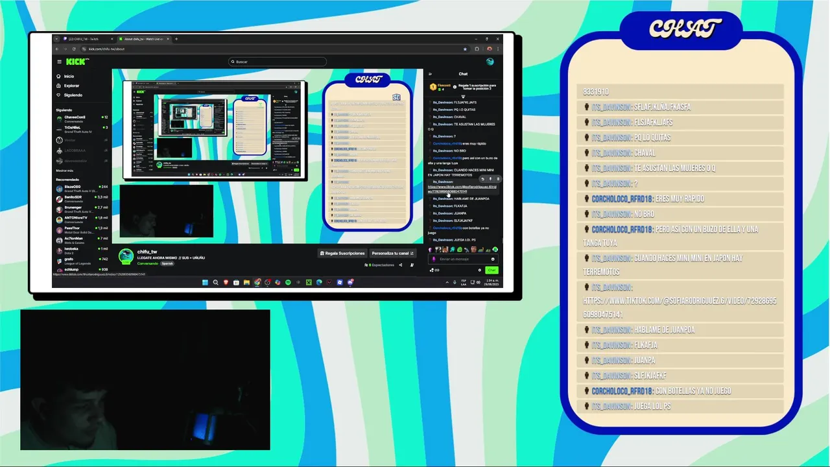Open the browser extensions puzzle icon
This screenshot has width=830, height=467.
[x=477, y=49]
